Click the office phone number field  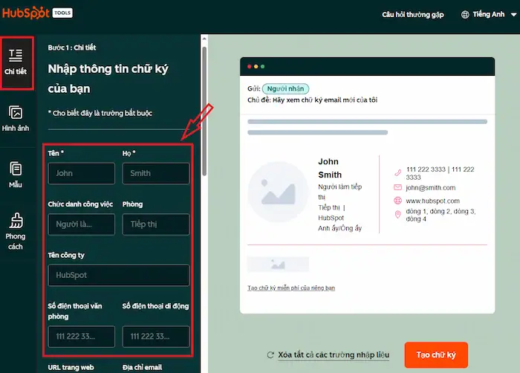[82, 337]
